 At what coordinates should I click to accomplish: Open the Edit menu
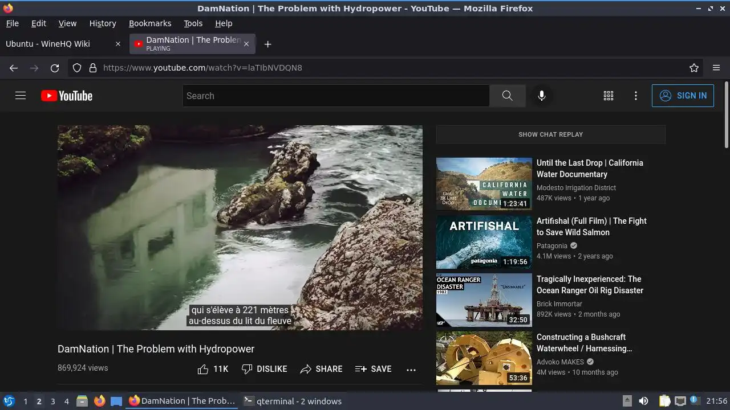pyautogui.click(x=39, y=23)
